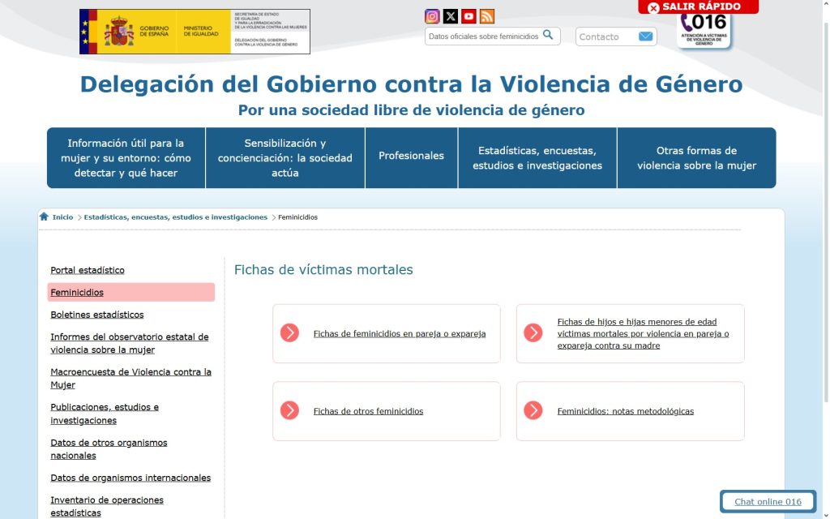Click the Contacto envelope icon
Screen dimensions: 830x519
pyautogui.click(x=645, y=36)
